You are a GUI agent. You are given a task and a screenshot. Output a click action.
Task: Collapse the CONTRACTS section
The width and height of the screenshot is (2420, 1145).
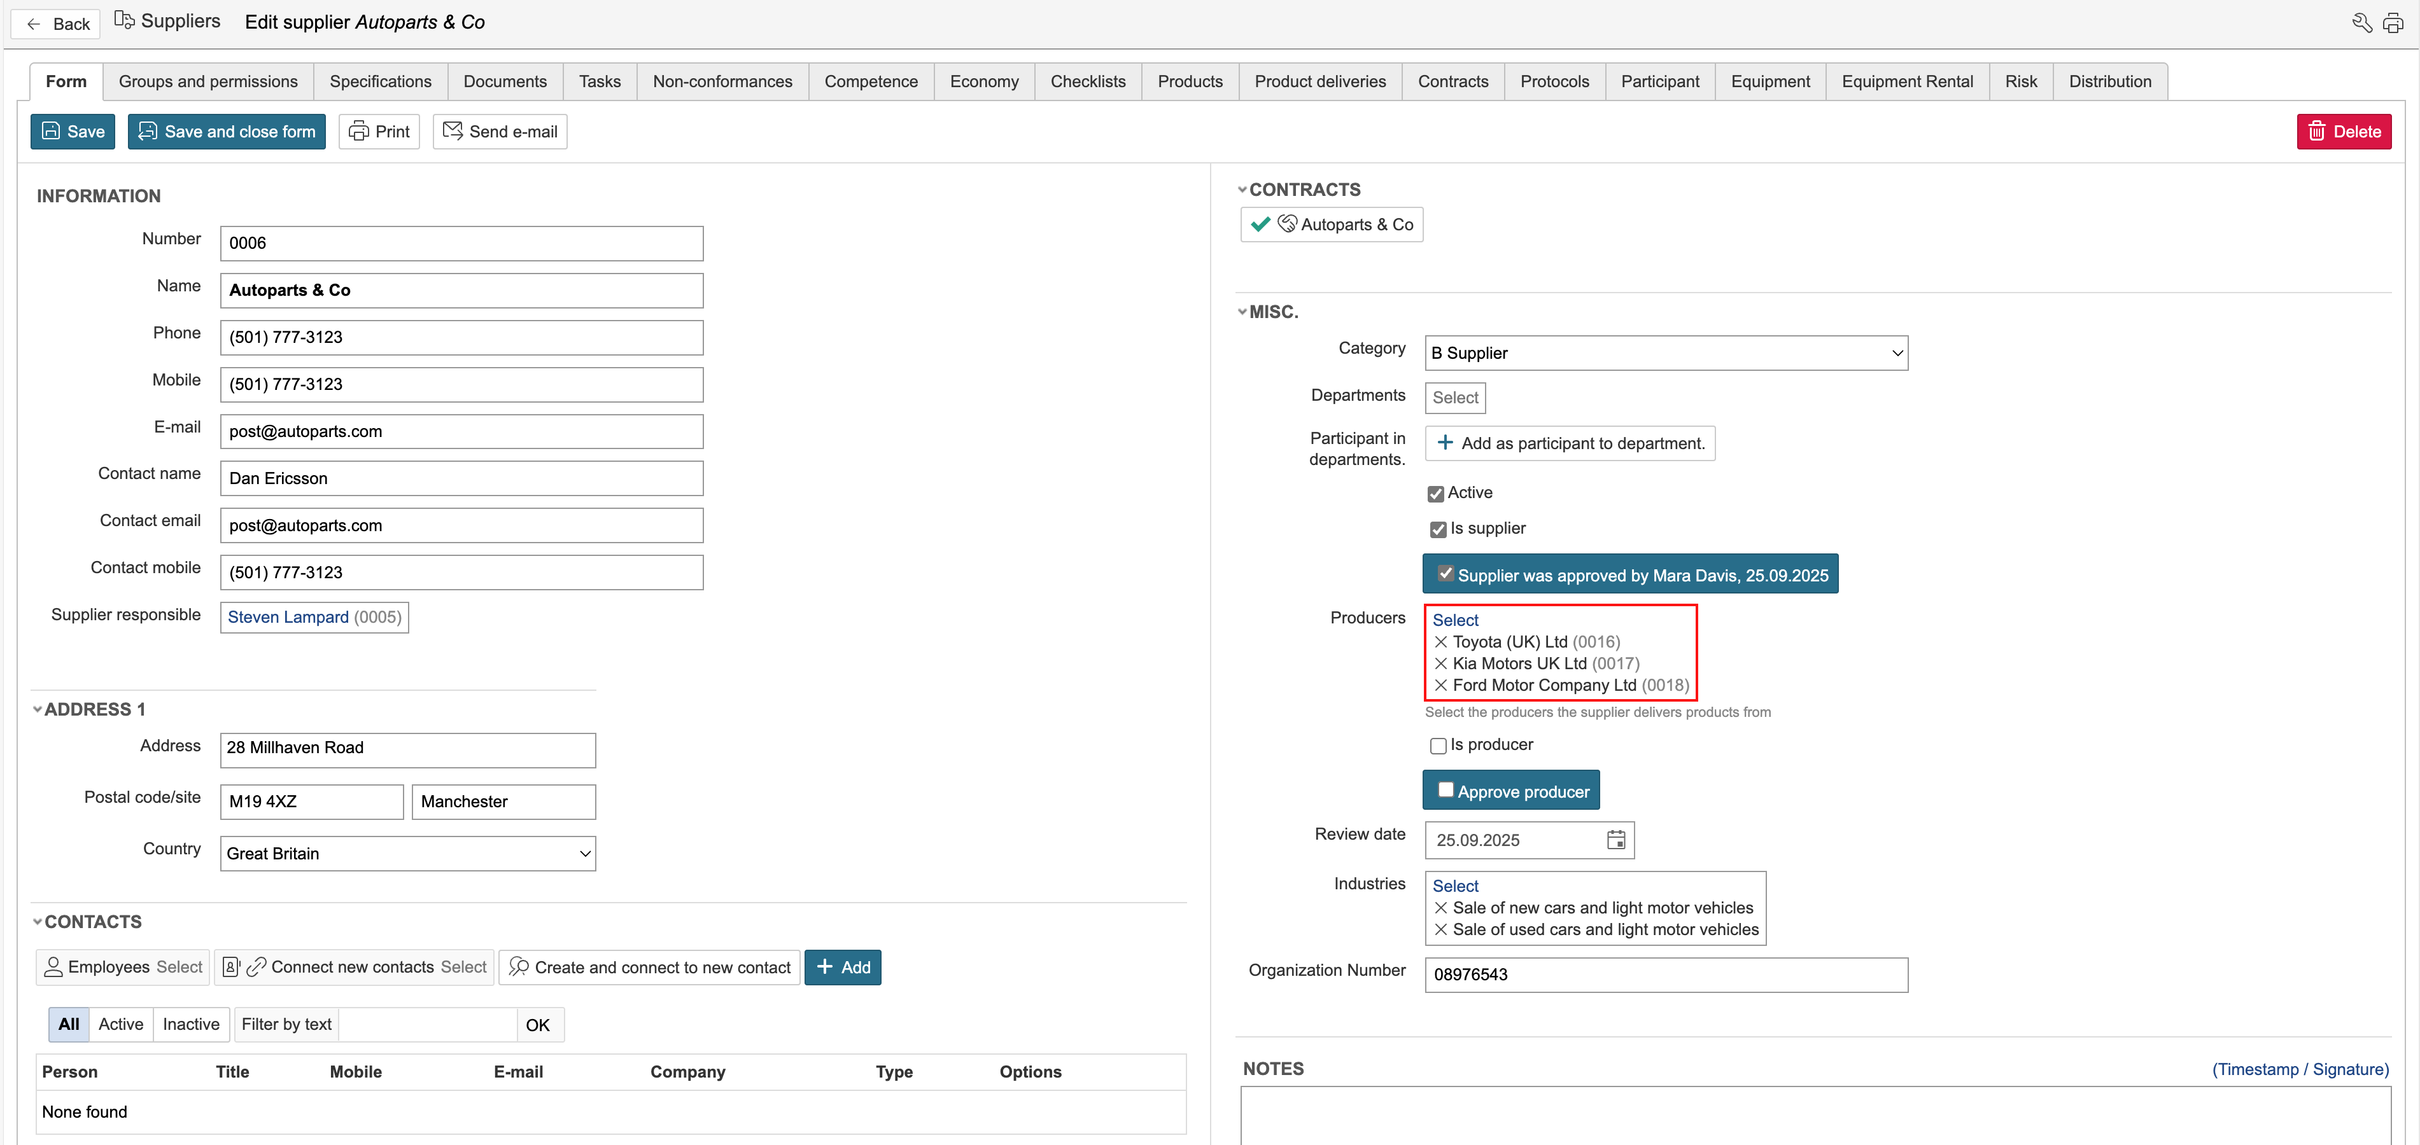point(1242,191)
